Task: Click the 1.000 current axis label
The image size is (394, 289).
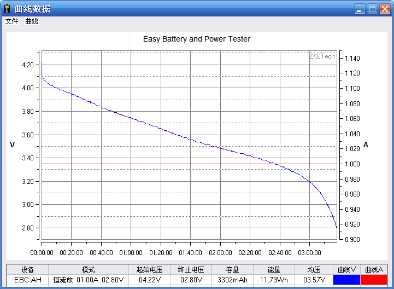Action: click(352, 164)
